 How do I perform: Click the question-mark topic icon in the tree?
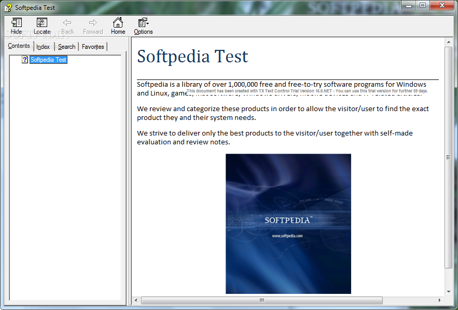(x=25, y=60)
